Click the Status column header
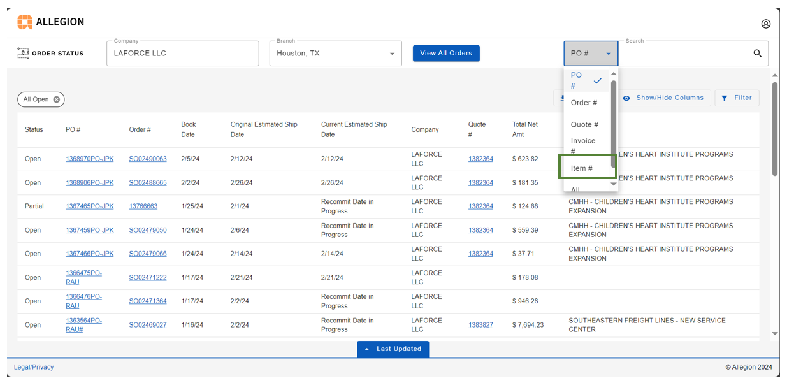This screenshot has height=383, width=787. (x=34, y=129)
